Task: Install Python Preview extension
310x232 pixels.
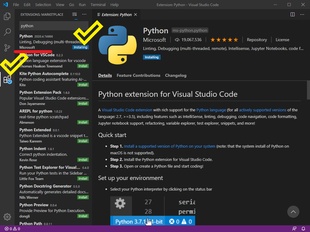Action: (83, 216)
